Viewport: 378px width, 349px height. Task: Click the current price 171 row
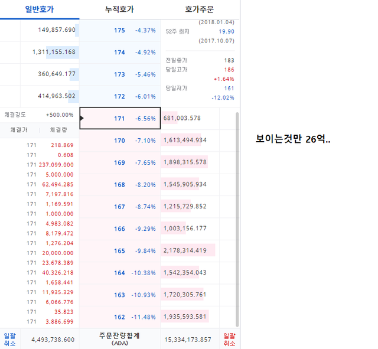click(120, 118)
